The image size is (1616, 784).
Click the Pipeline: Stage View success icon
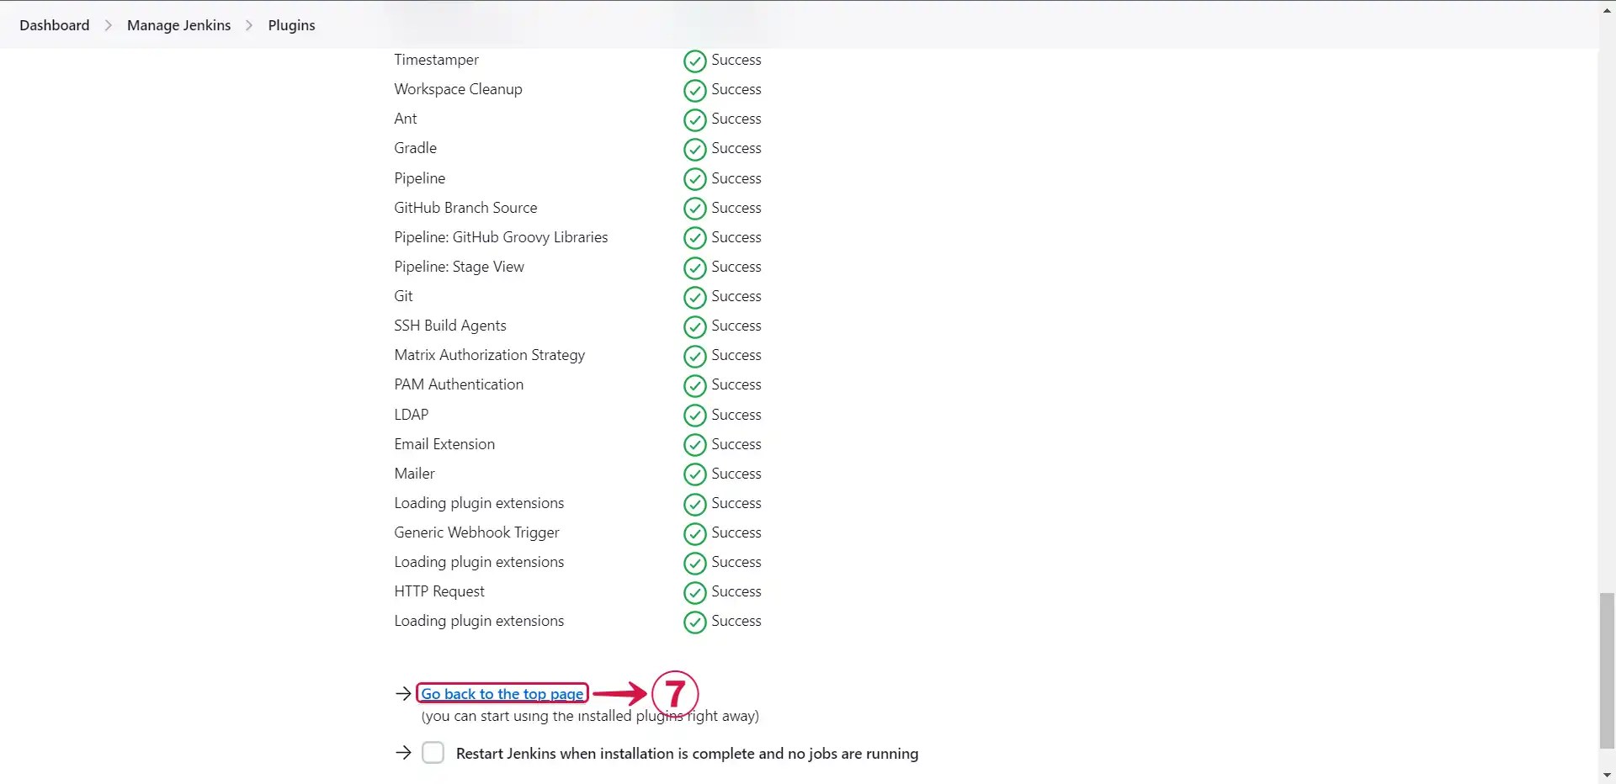[x=694, y=268]
